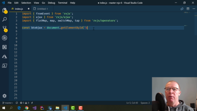Open the Terminal menu
197x111 pixels.
point(62,3)
